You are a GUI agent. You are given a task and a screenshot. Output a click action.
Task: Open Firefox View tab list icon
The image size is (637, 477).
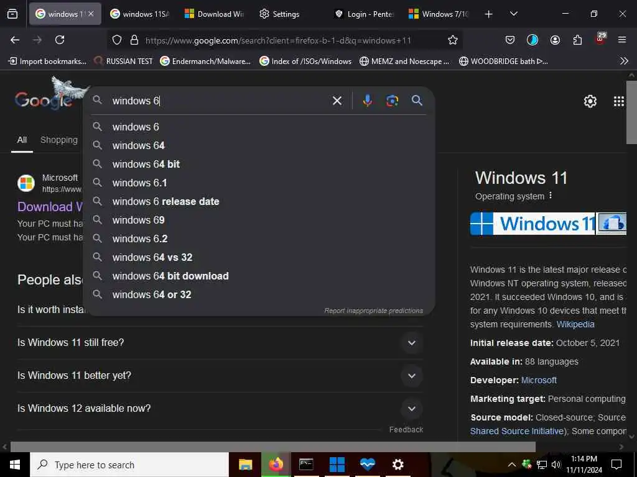(x=12, y=14)
